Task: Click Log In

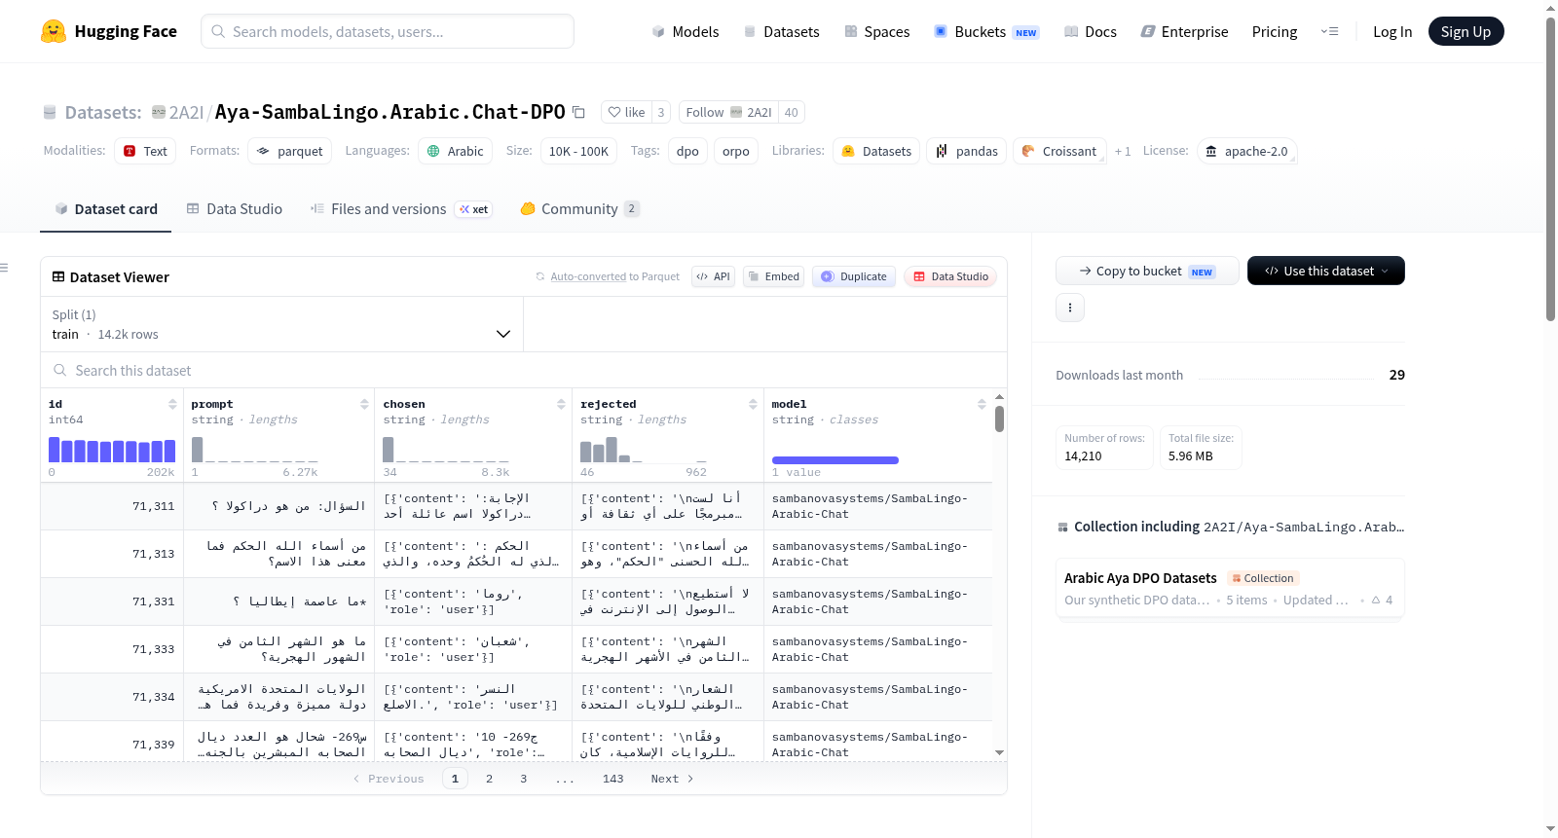Action: pyautogui.click(x=1392, y=31)
